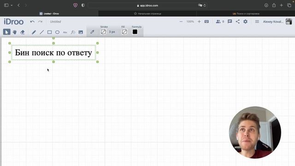
Task: Activate the hand pan tool
Action: [x=14, y=32]
